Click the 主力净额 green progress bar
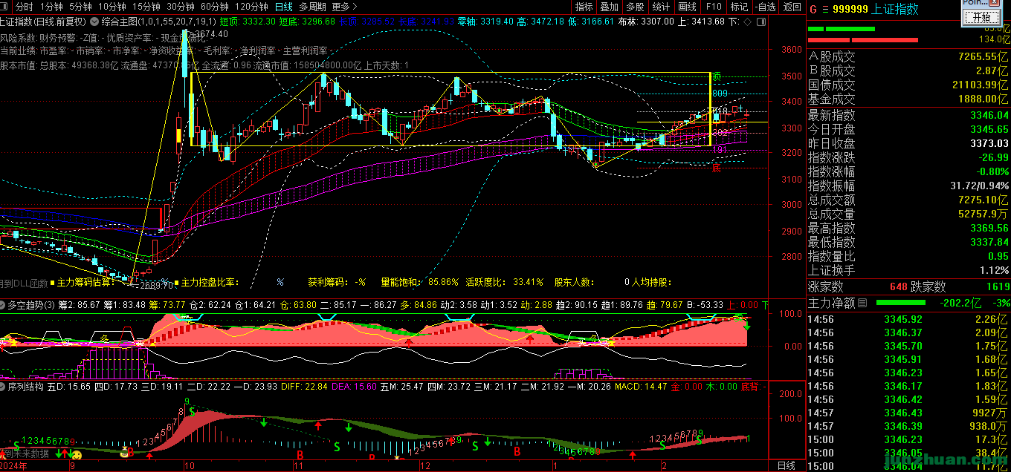Image resolution: width=1011 pixels, height=472 pixels. 901,303
